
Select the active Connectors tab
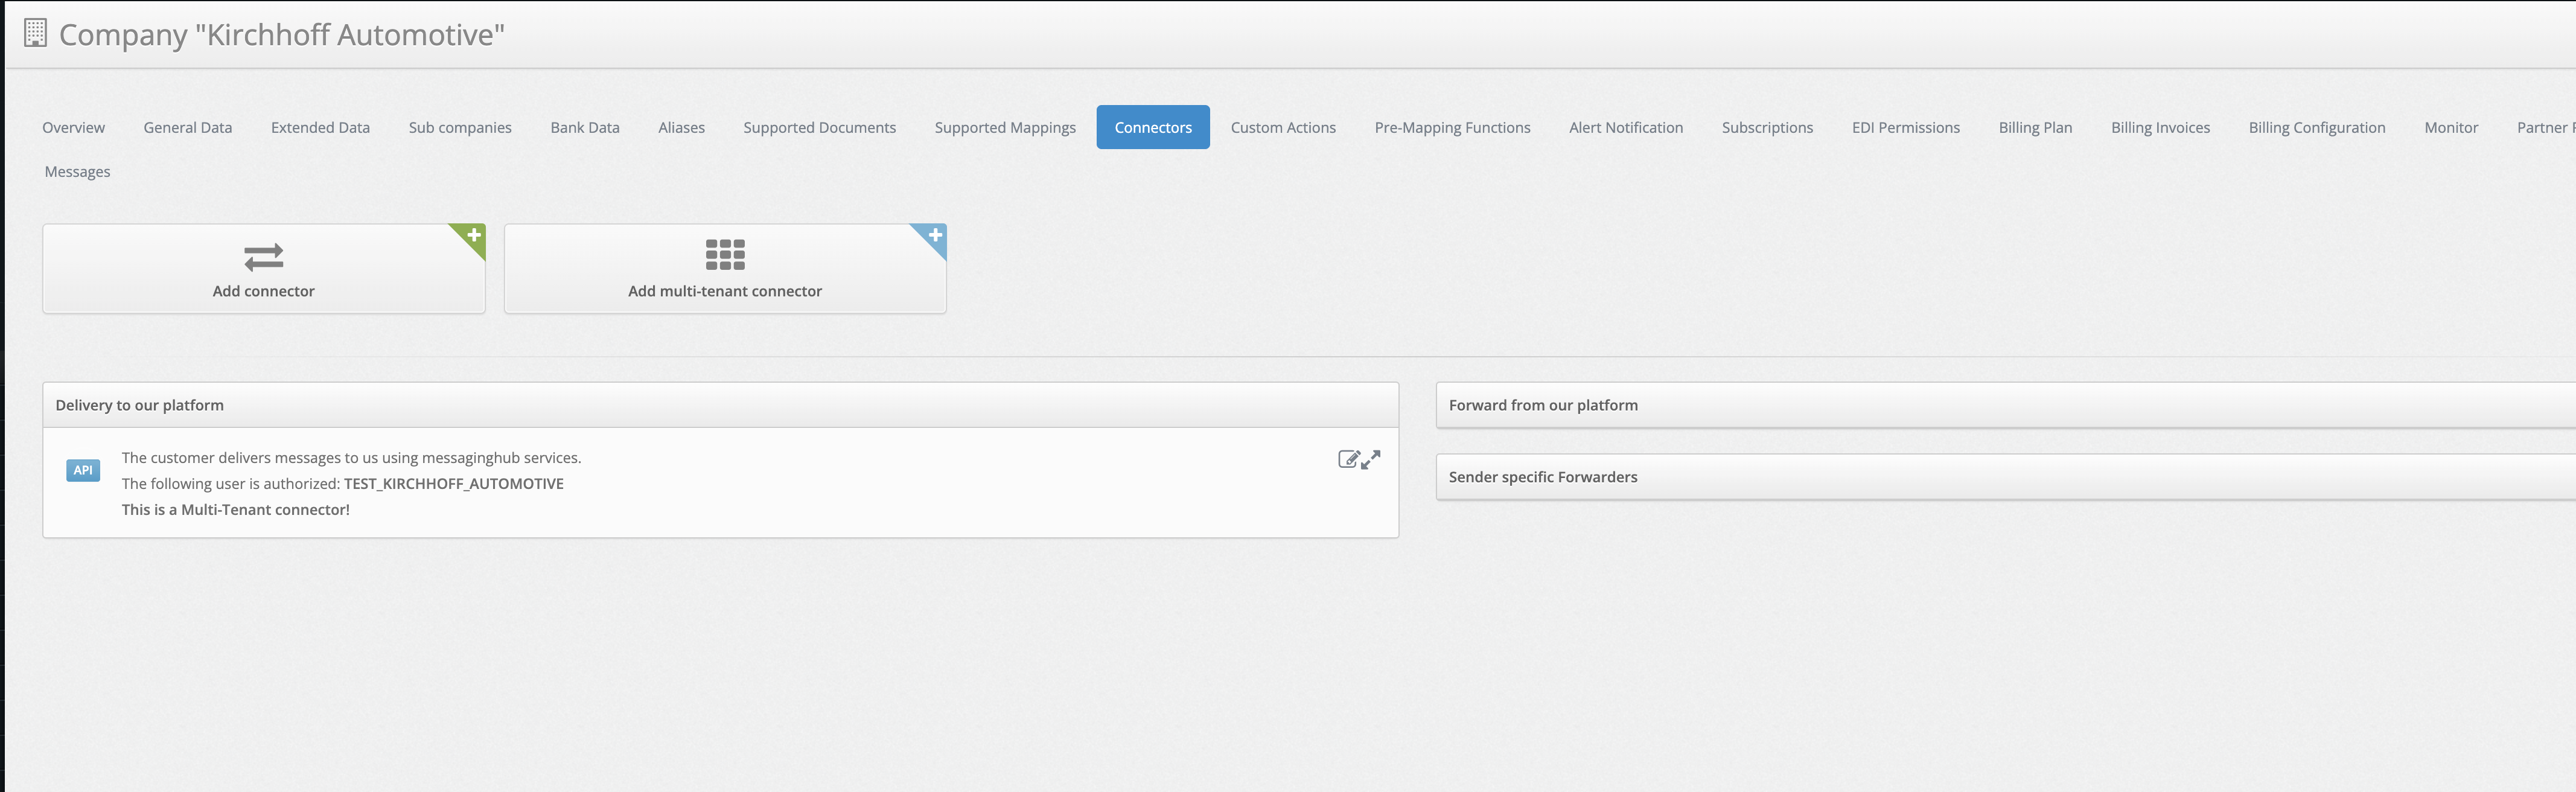(1153, 127)
